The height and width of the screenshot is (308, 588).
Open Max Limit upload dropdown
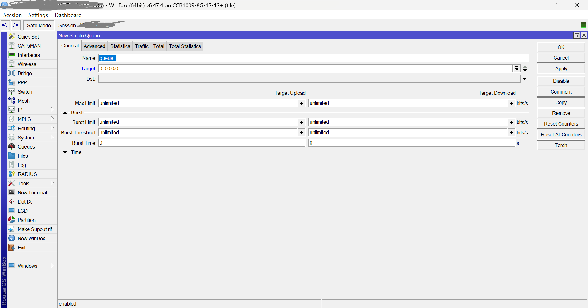[x=302, y=103]
